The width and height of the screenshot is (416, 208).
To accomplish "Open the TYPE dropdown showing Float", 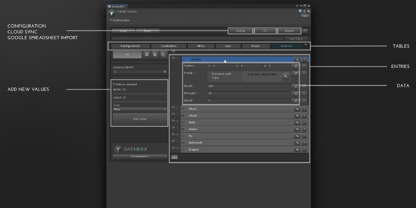I will point(140,110).
